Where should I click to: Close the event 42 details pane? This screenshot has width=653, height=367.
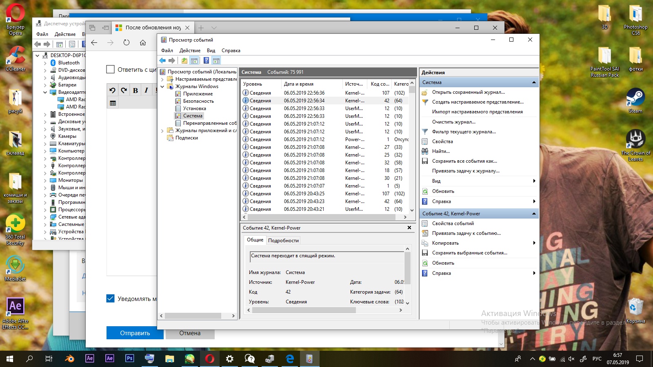pos(409,228)
